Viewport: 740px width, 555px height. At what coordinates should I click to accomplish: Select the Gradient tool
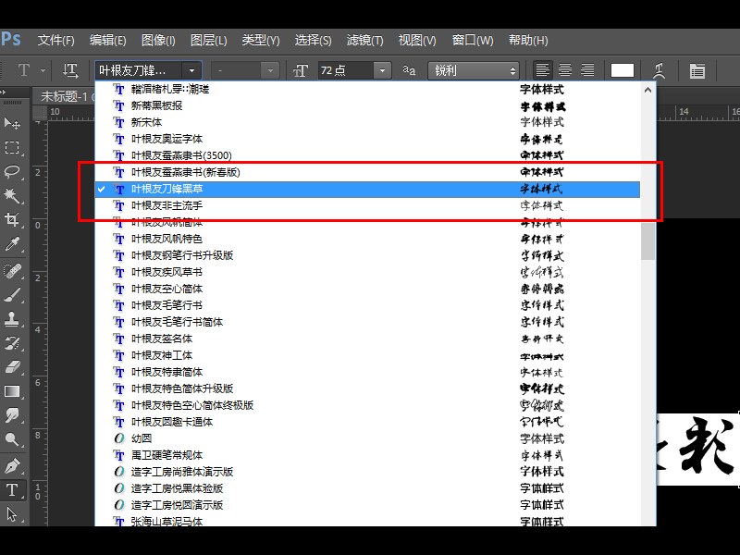12,391
